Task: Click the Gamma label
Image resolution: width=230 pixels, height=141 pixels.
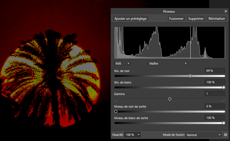Action: click(119, 94)
